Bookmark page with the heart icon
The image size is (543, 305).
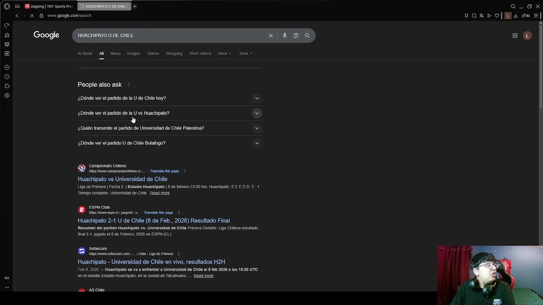(x=497, y=16)
